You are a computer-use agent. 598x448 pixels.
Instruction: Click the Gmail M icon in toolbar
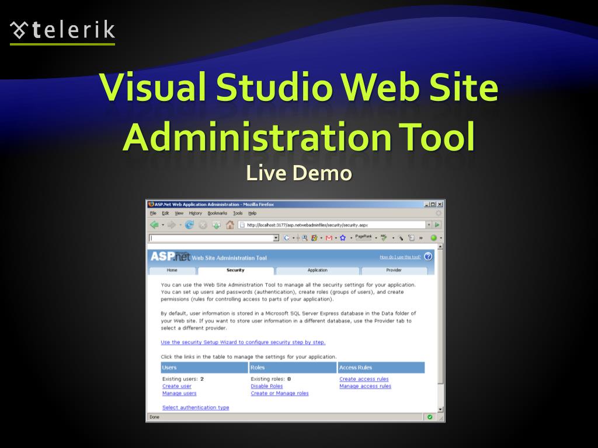(329, 238)
